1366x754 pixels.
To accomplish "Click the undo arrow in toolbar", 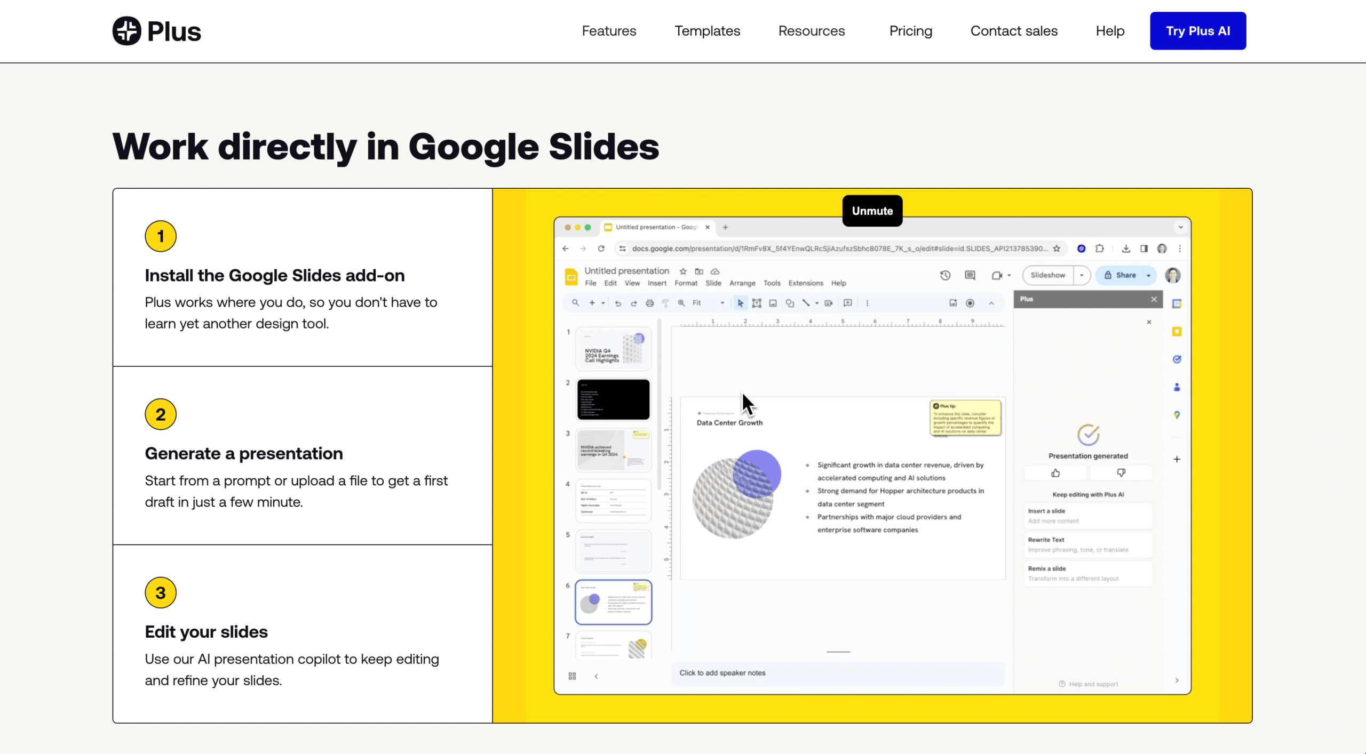I will tap(618, 303).
